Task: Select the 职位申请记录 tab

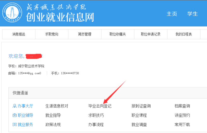Action: click(x=151, y=34)
